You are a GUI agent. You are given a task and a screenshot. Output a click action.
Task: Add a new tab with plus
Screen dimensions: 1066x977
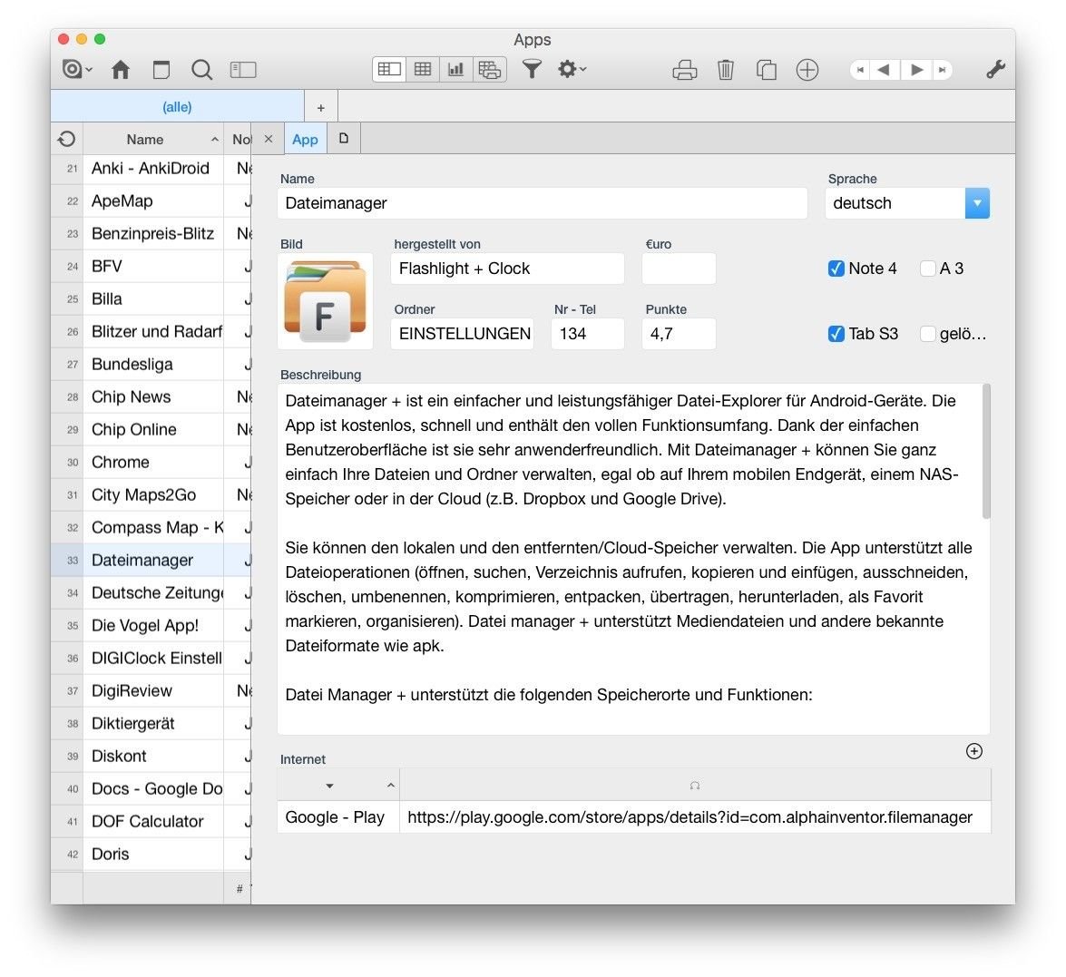(x=321, y=107)
